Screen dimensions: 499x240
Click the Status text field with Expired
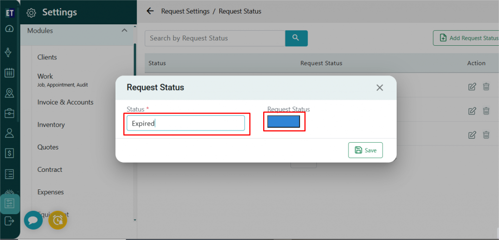point(186,123)
